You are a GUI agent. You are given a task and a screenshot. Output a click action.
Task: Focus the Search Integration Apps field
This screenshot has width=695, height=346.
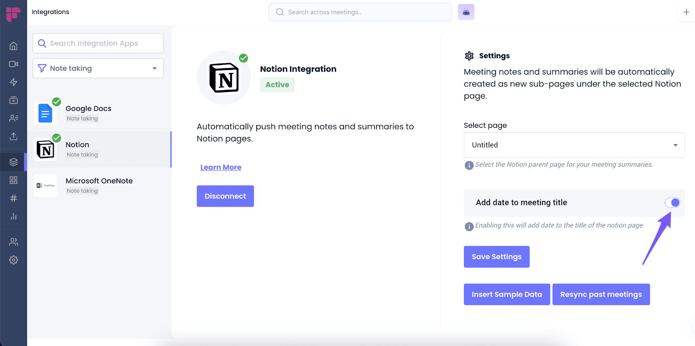coord(98,43)
